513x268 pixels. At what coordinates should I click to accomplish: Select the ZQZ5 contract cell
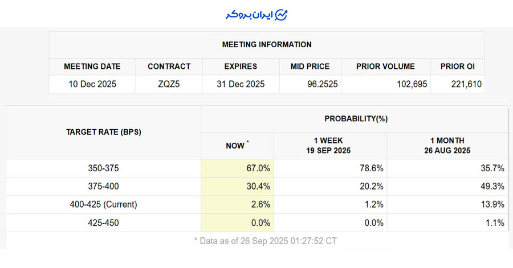coord(169,84)
